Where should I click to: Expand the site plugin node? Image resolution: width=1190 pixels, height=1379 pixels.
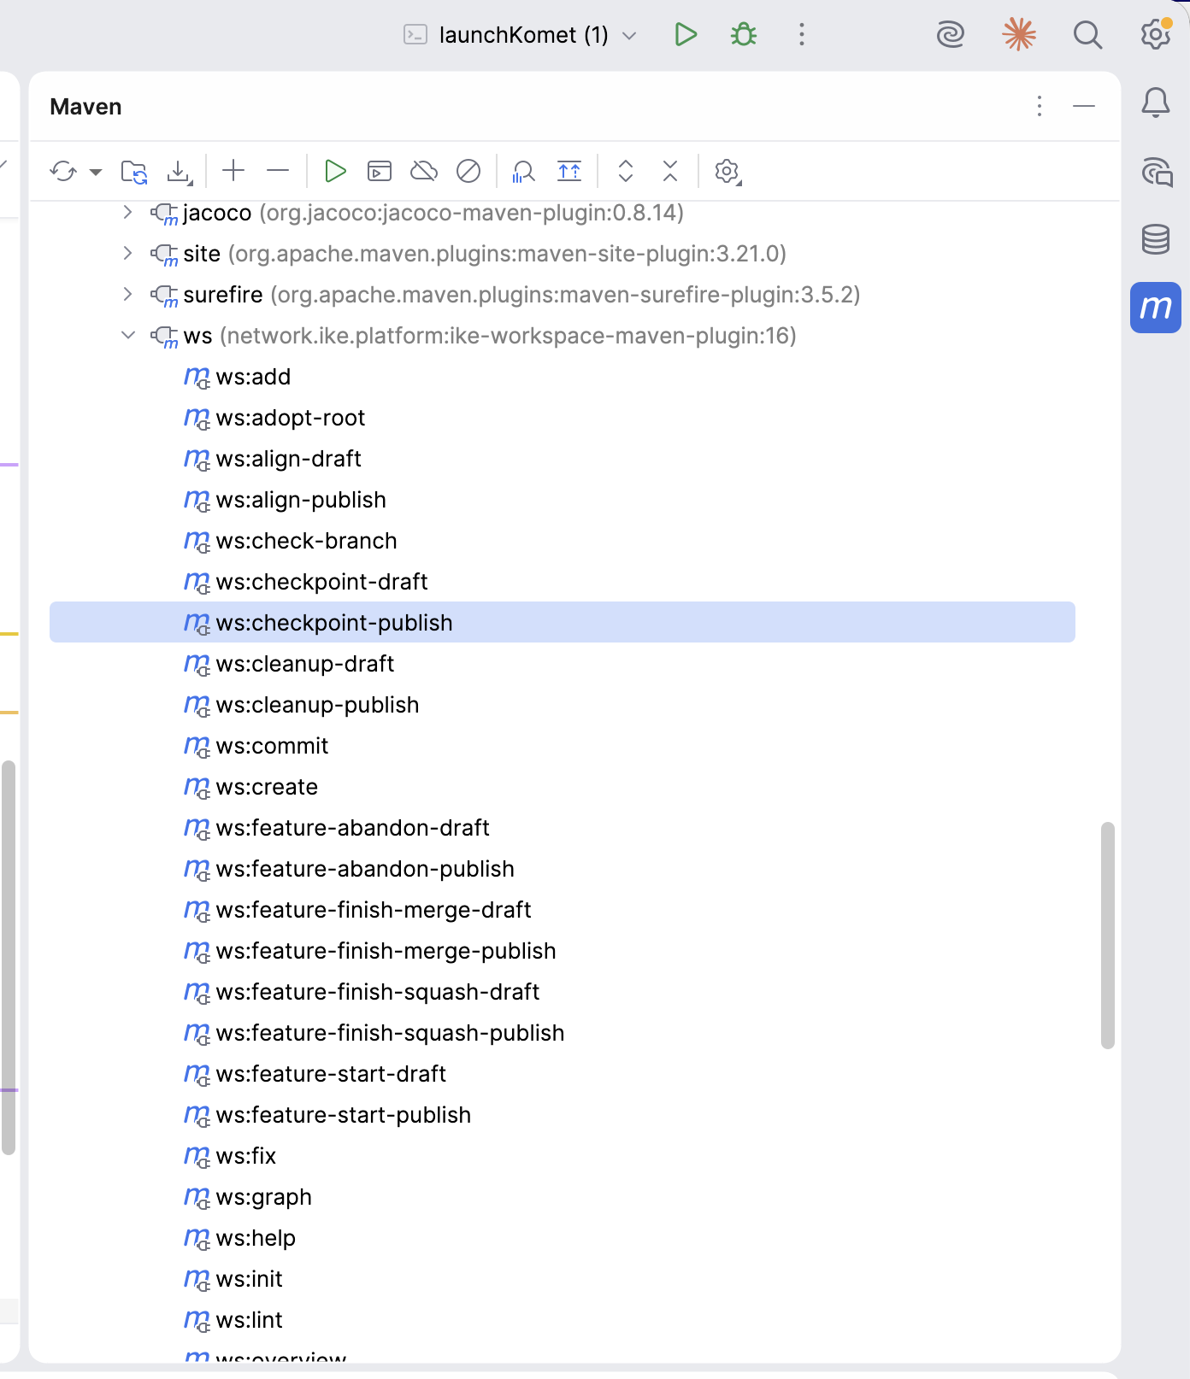127,253
